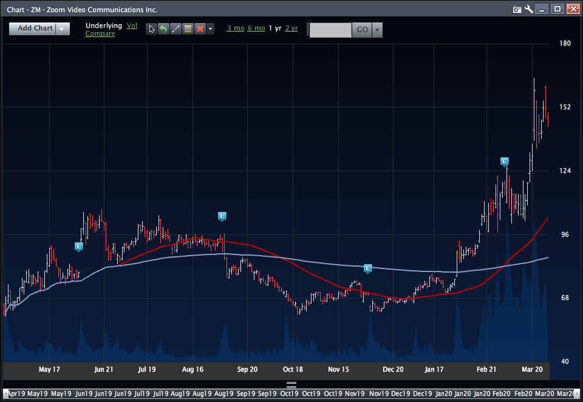583x402 pixels.
Task: Set the chart range to 3 mo
Action: pyautogui.click(x=236, y=29)
